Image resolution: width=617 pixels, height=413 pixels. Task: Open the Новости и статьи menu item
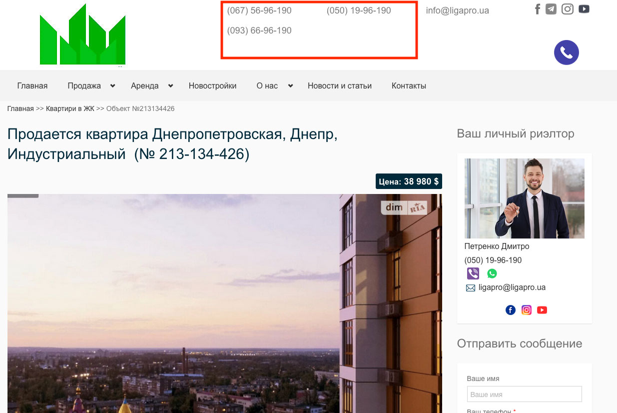340,86
